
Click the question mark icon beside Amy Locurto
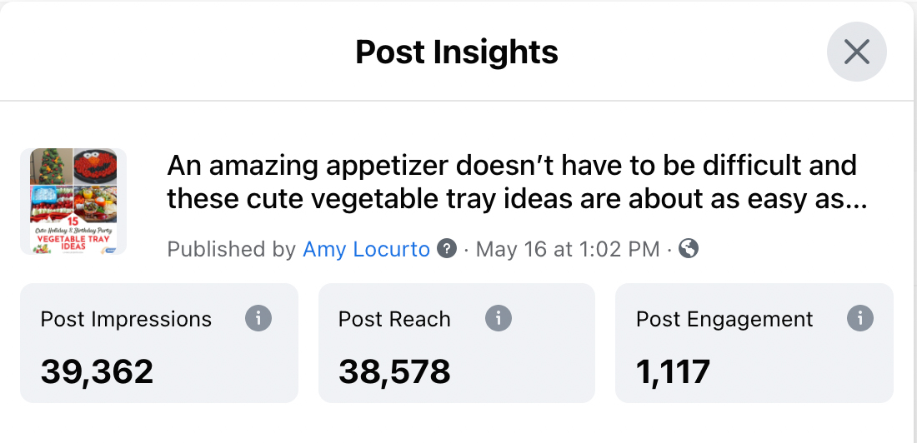(447, 249)
